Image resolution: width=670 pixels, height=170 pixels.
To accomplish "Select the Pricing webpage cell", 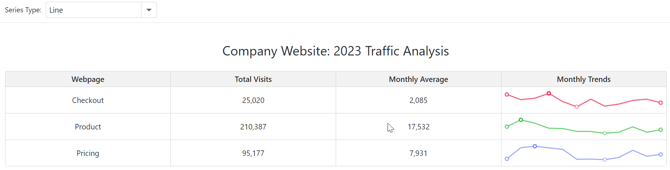I will (x=88, y=153).
